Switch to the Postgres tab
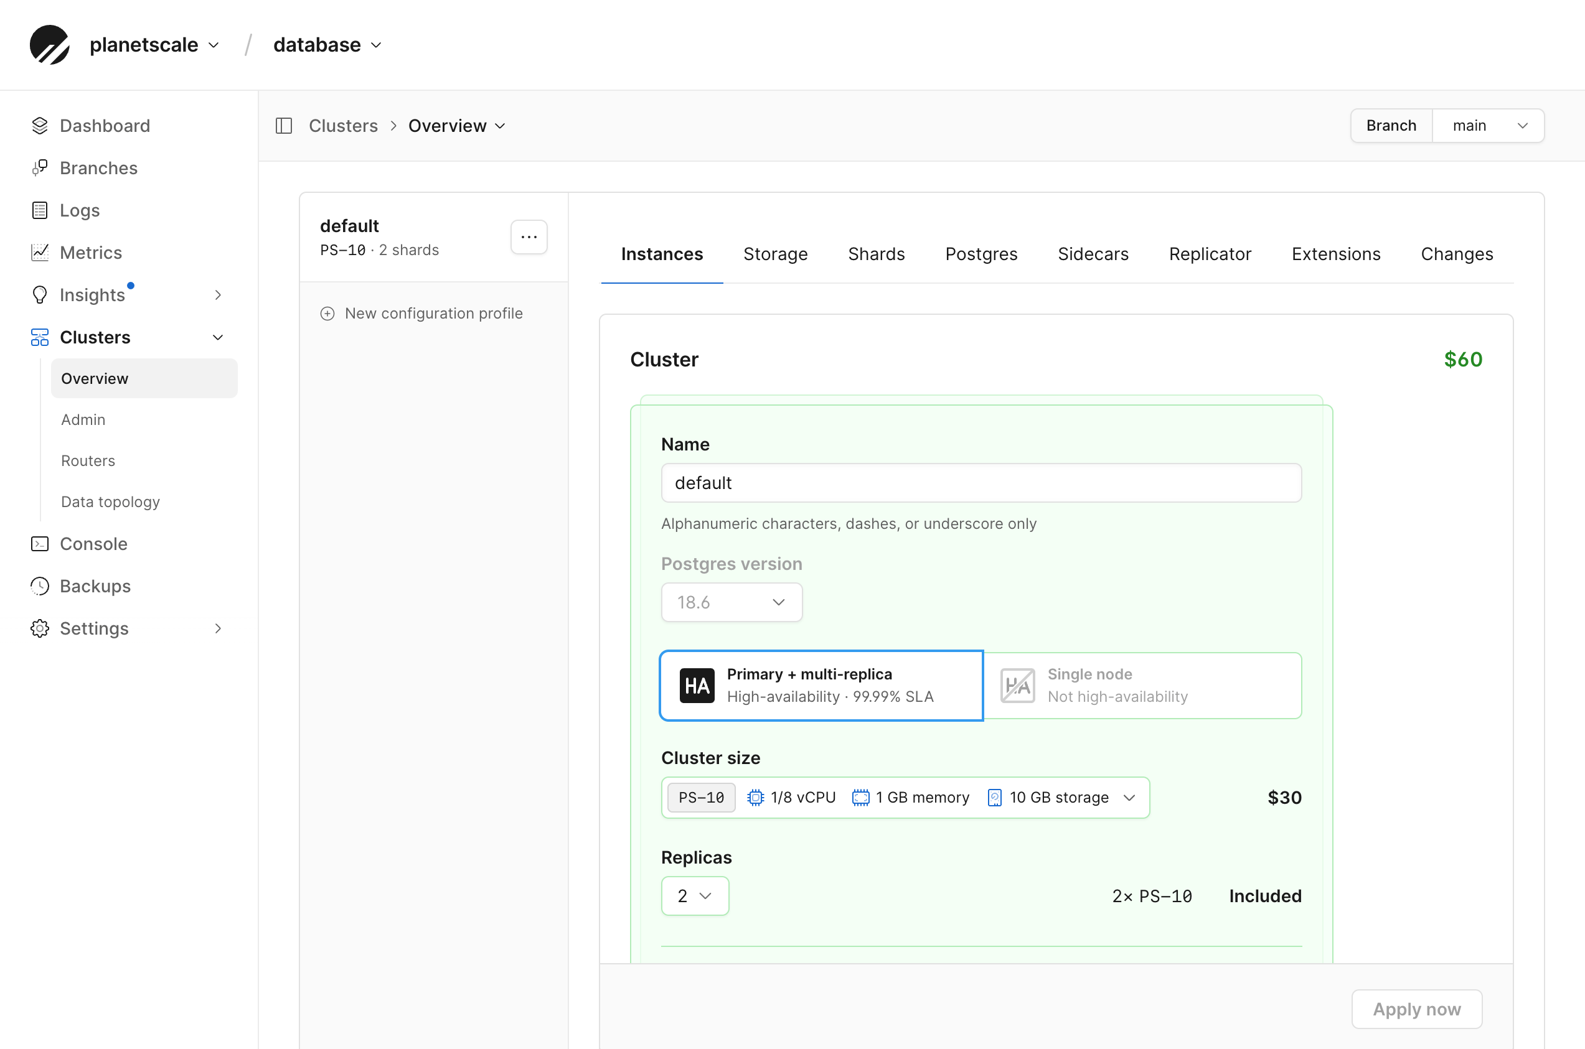 (981, 254)
